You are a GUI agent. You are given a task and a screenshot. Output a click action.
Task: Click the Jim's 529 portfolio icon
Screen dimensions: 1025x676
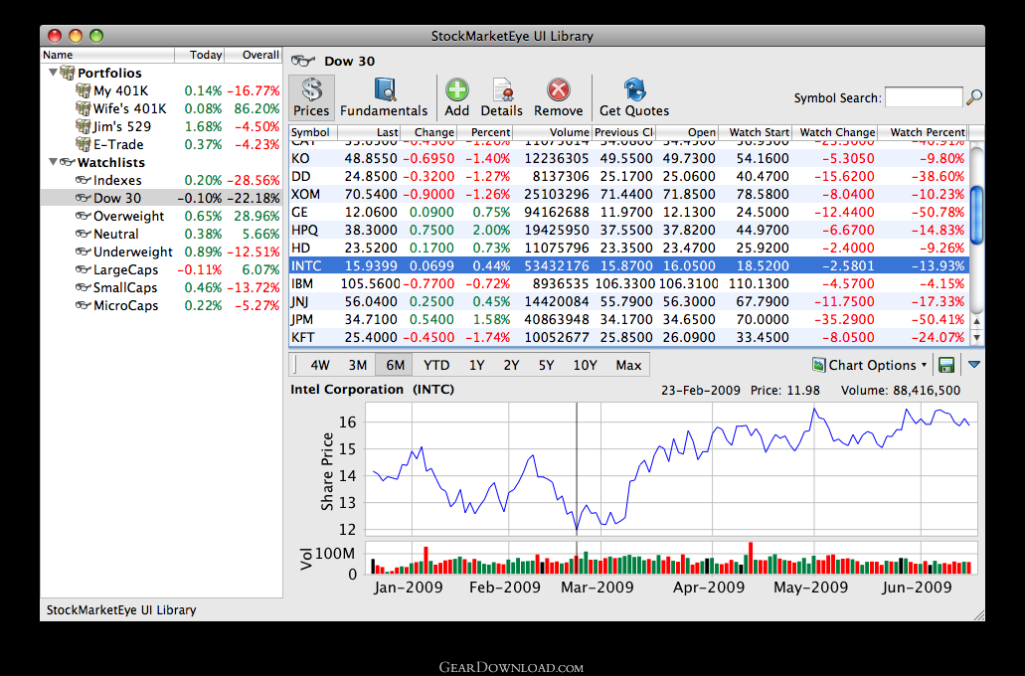click(x=83, y=126)
